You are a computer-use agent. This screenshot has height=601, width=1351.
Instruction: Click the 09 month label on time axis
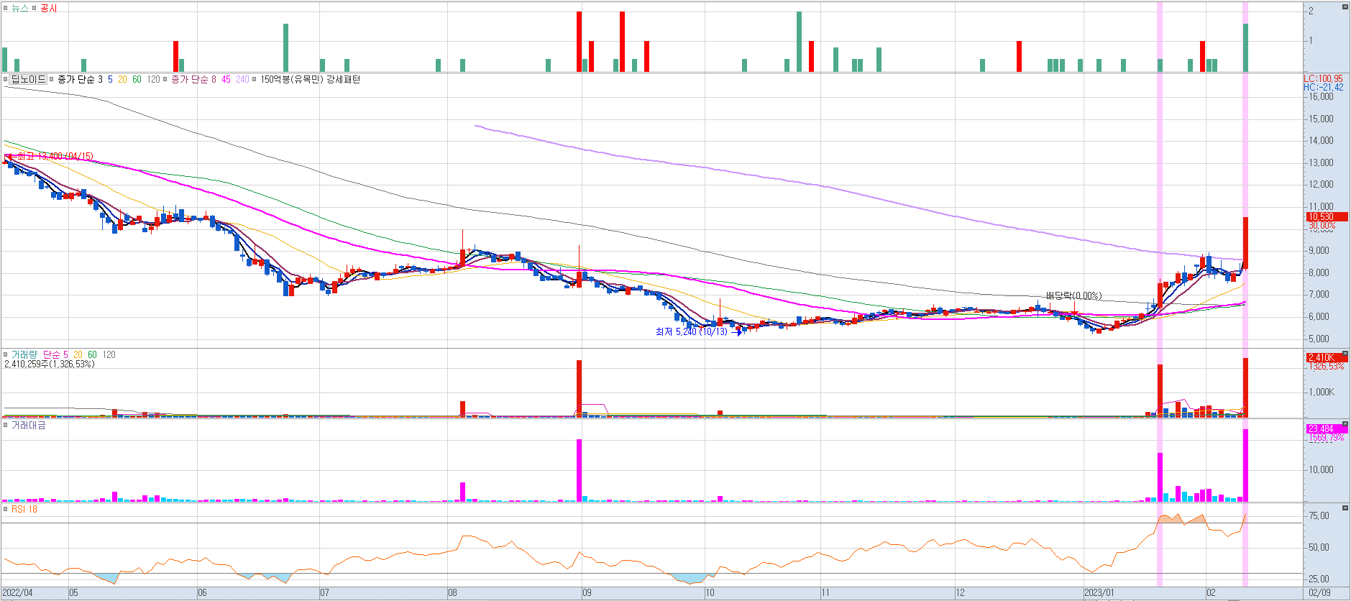(x=587, y=593)
